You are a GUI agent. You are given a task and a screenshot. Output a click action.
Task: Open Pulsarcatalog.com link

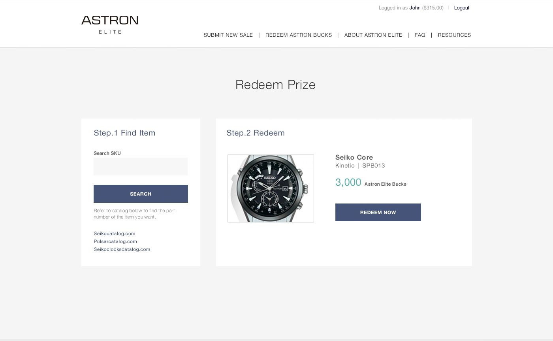click(115, 241)
